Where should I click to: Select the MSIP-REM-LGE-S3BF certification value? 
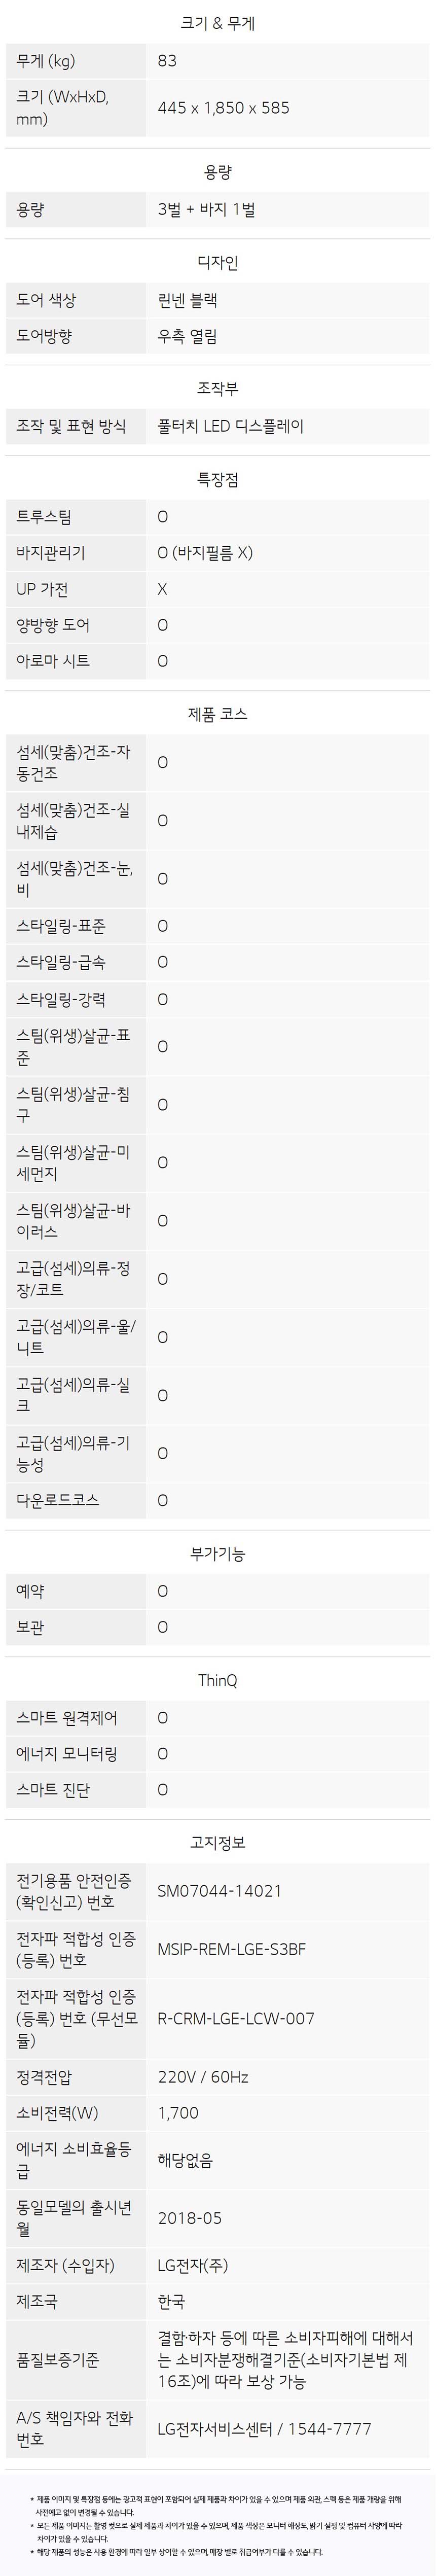[231, 1949]
